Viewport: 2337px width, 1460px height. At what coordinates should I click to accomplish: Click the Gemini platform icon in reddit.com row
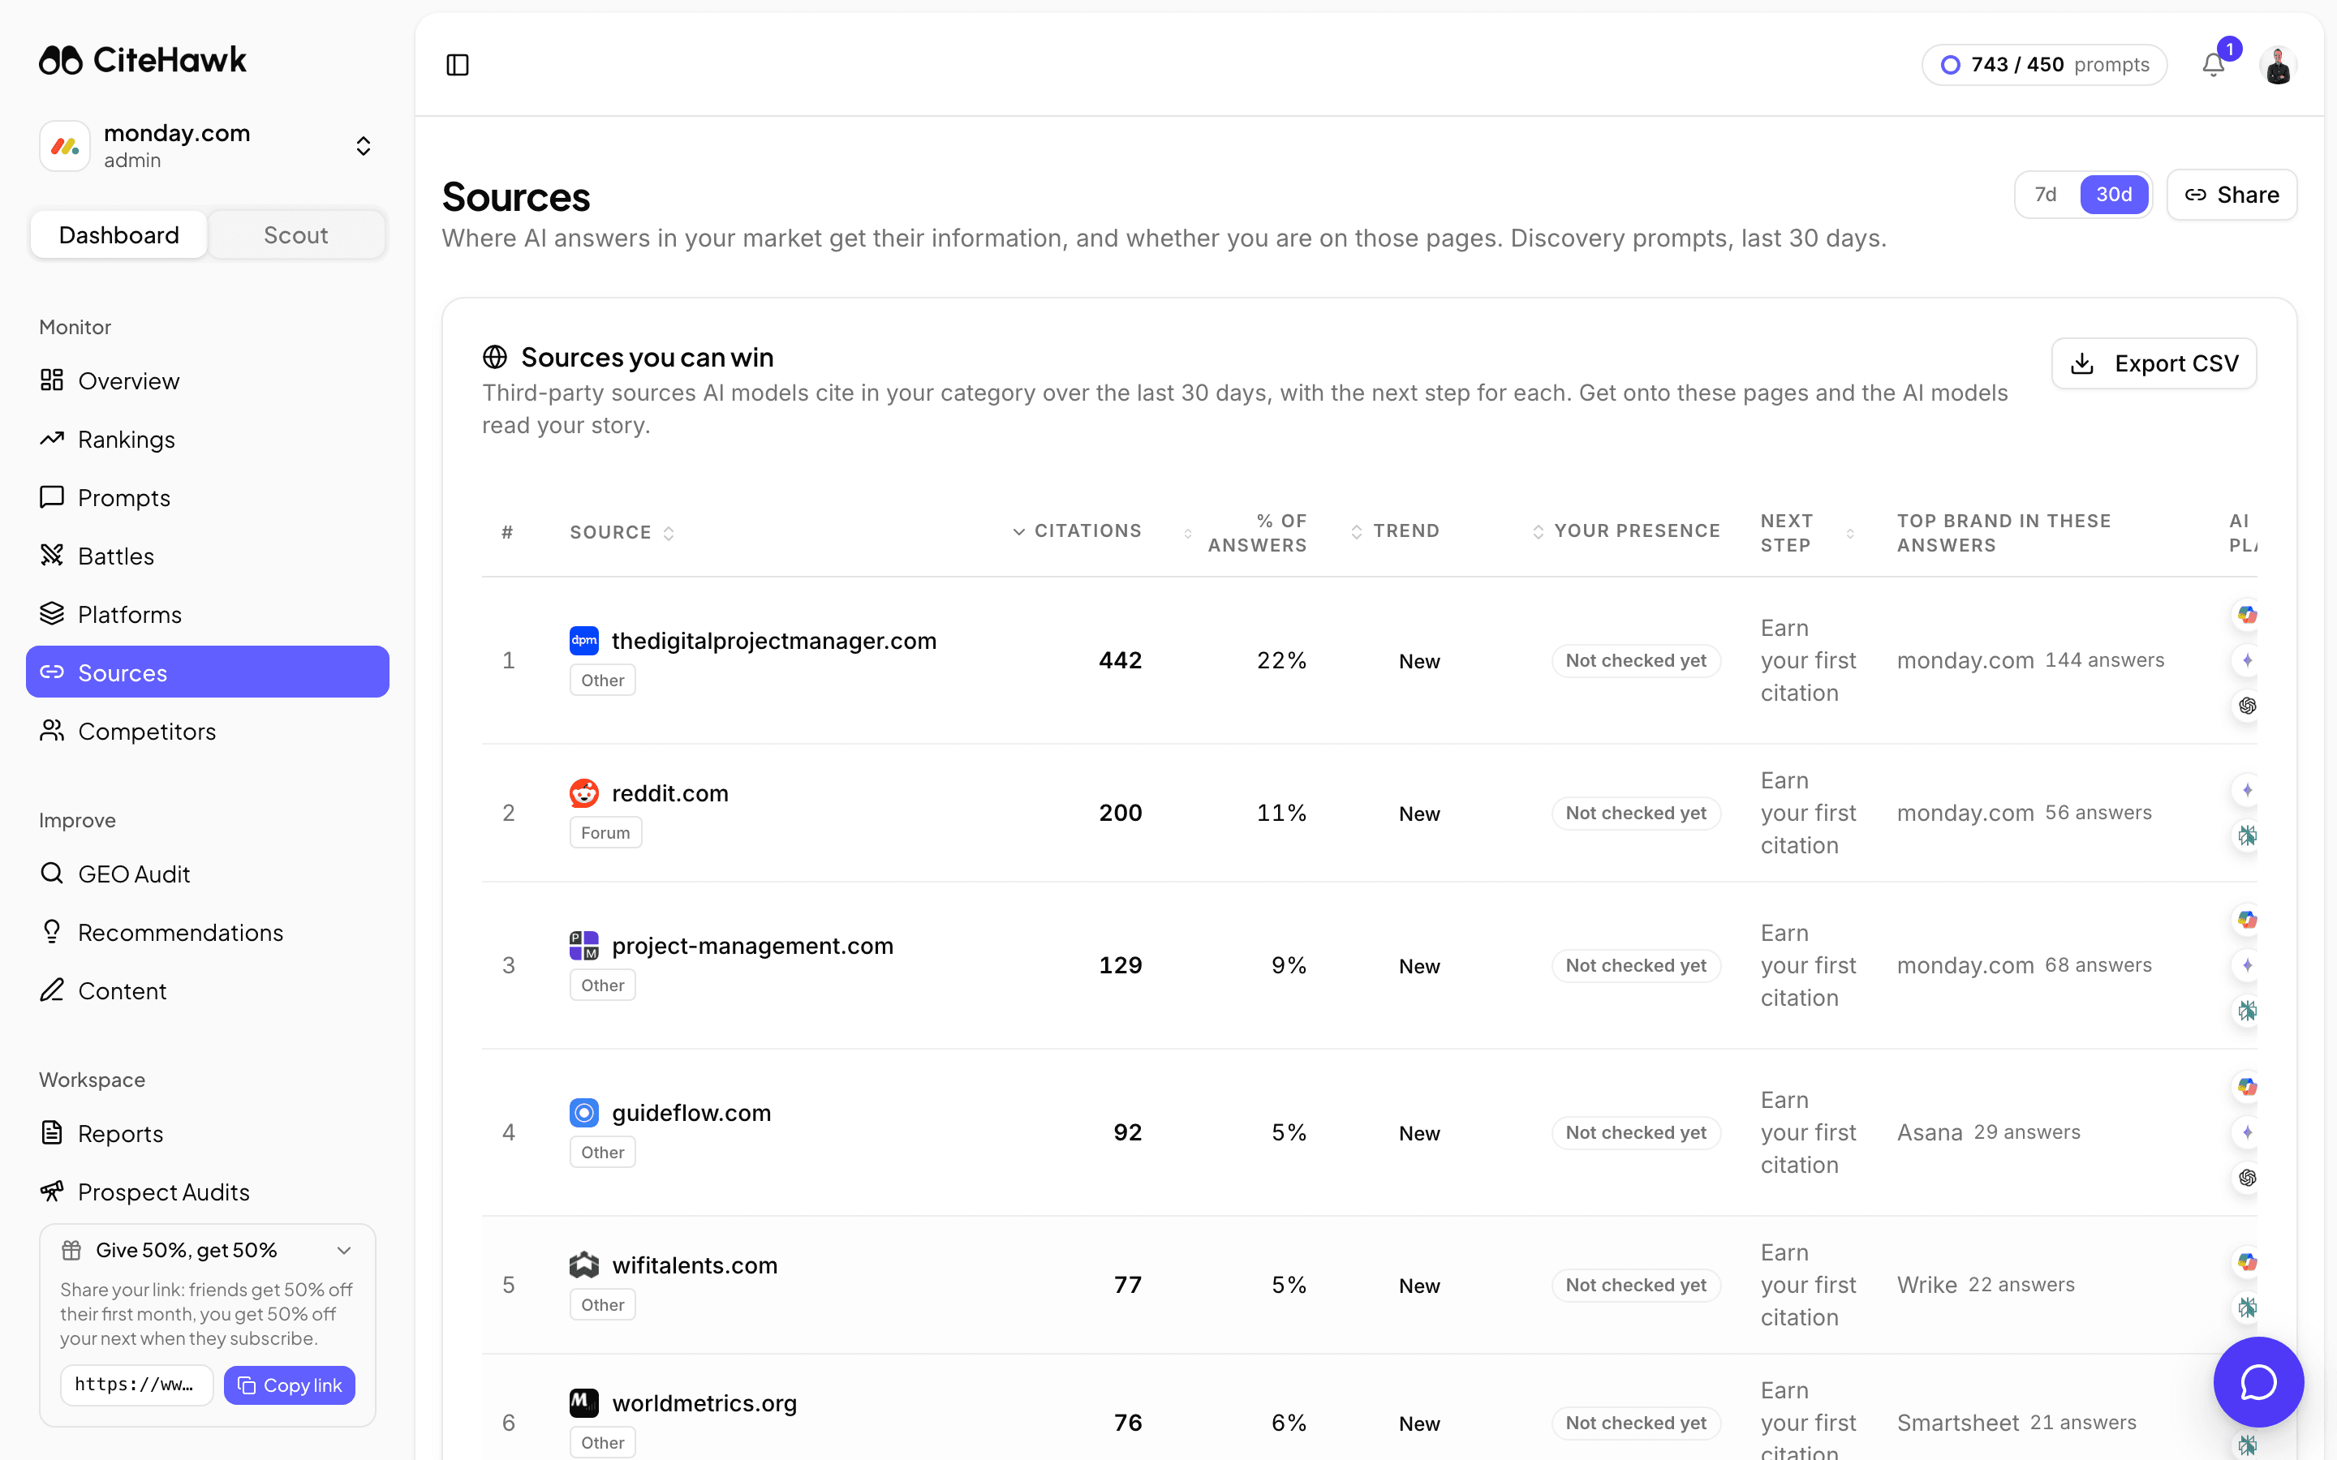2247,790
